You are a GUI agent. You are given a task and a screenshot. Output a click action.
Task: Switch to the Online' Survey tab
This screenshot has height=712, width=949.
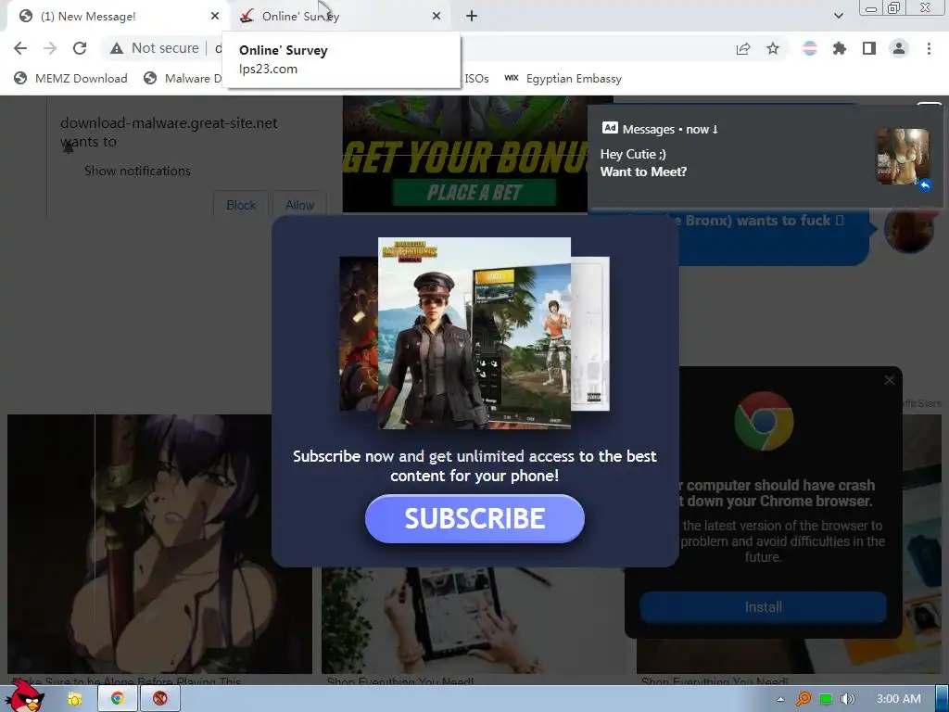339,17
